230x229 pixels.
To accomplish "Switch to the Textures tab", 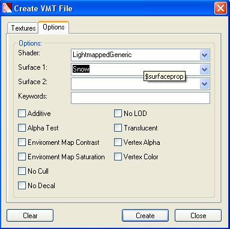I will point(23,28).
